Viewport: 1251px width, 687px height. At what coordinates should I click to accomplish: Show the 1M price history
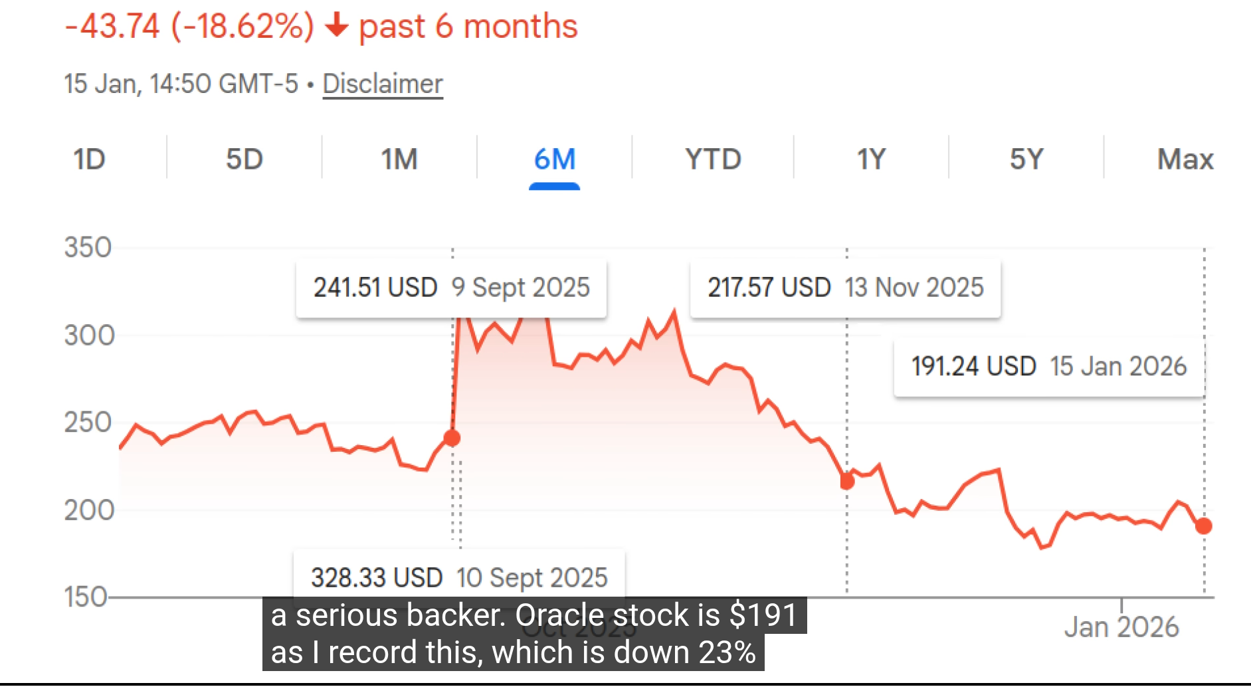click(x=399, y=159)
